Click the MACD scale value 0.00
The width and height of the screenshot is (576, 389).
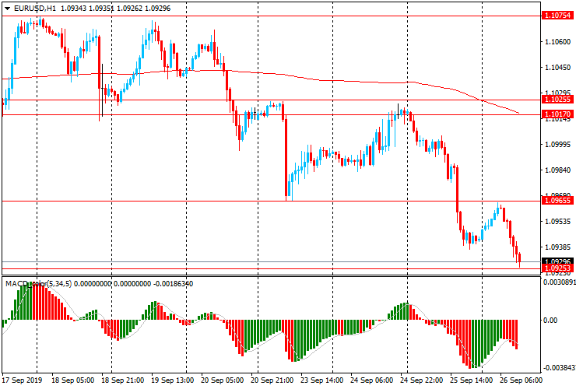coord(550,321)
